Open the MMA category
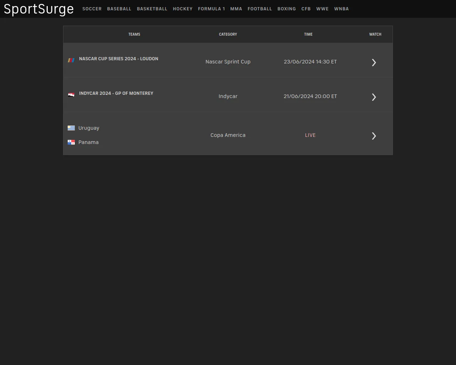Image resolution: width=456 pixels, height=365 pixels. point(236,9)
